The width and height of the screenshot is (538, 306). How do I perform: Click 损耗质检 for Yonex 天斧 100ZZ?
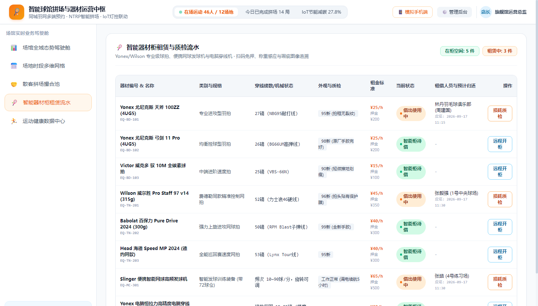500,113
